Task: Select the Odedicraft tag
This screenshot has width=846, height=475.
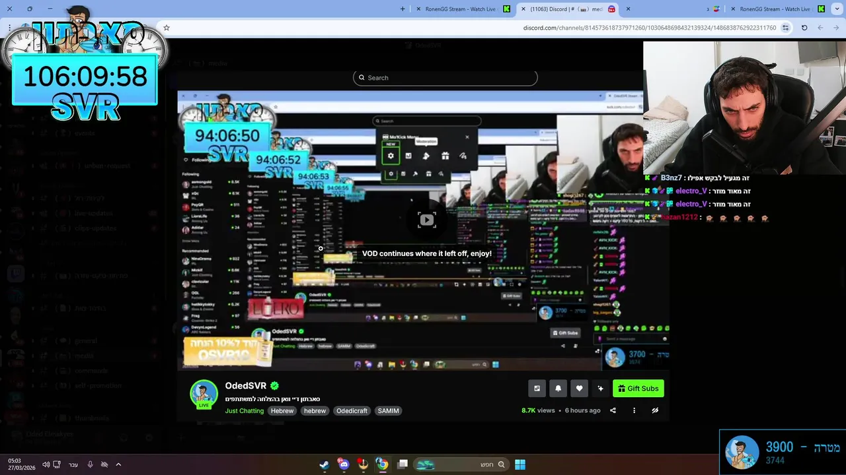Action: pos(352,411)
